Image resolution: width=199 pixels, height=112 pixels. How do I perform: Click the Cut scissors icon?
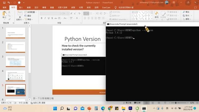tap(9, 12)
